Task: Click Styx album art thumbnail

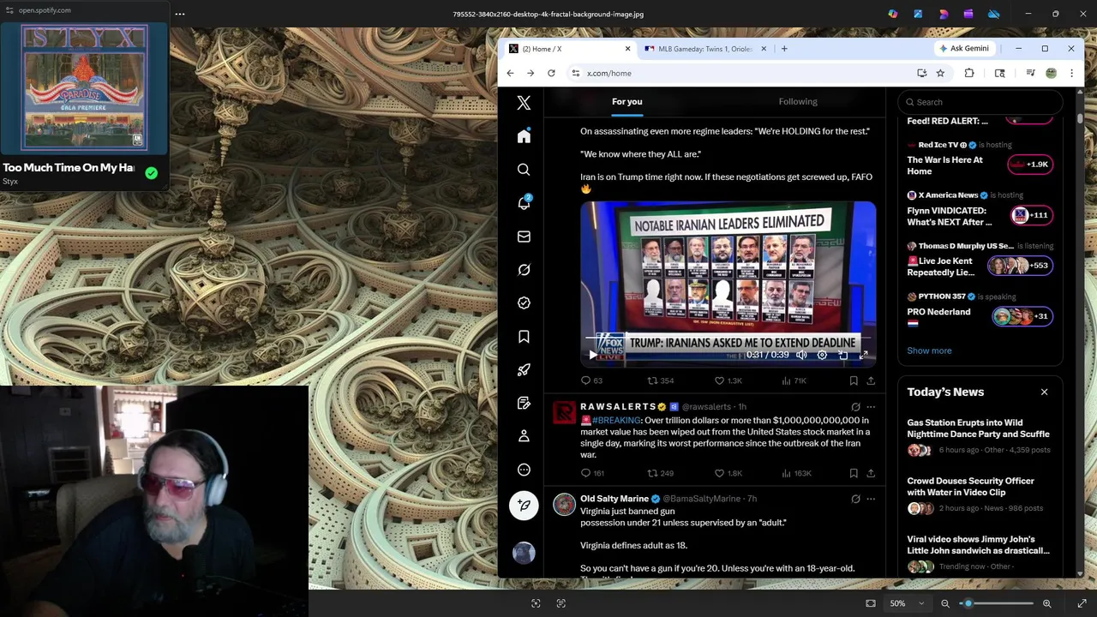Action: [x=84, y=87]
